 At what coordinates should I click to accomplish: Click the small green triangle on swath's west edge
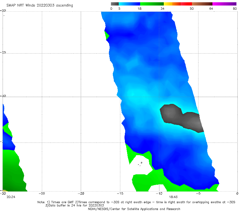(107, 36)
